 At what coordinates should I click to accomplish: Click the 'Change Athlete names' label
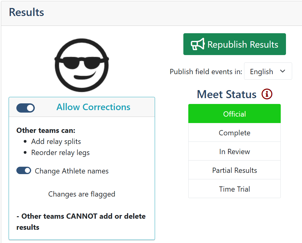71,171
